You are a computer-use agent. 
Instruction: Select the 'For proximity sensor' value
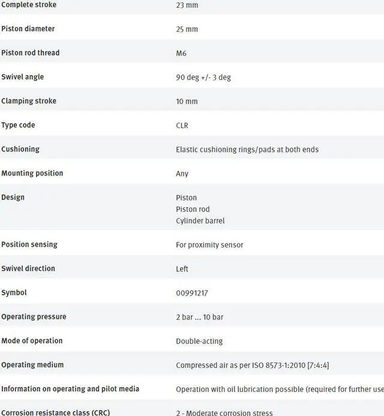209,245
